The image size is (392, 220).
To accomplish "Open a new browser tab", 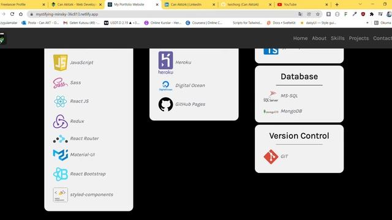I will tap(337, 4).
